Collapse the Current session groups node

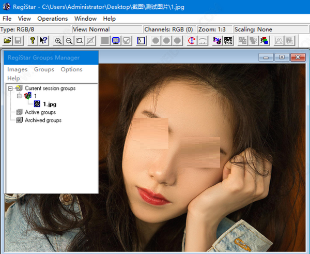tap(10, 88)
